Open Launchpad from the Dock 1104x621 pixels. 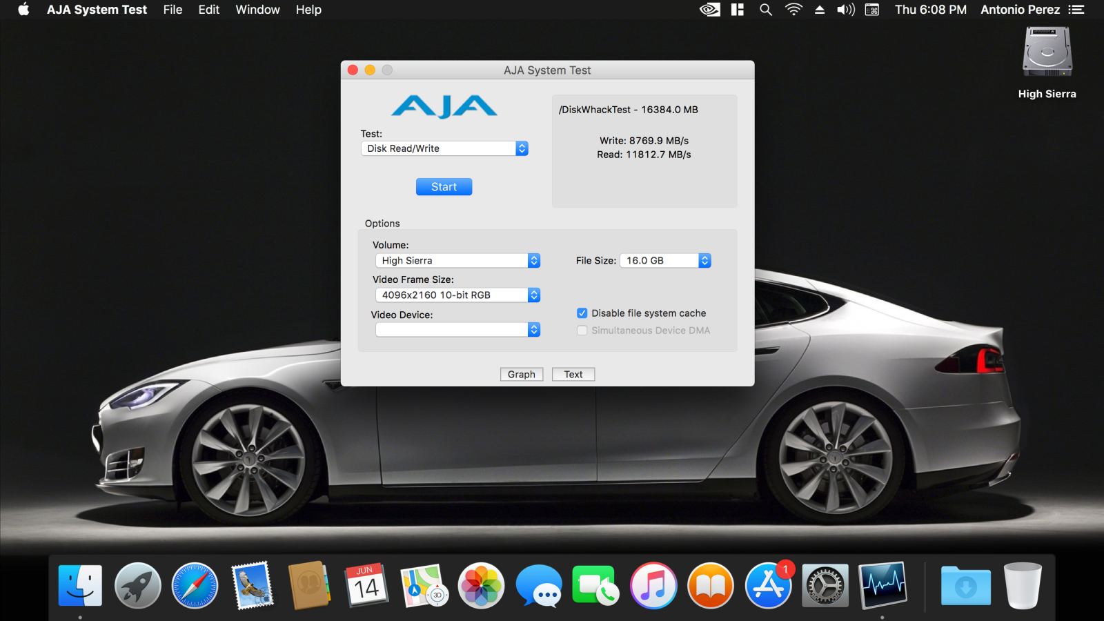(138, 586)
